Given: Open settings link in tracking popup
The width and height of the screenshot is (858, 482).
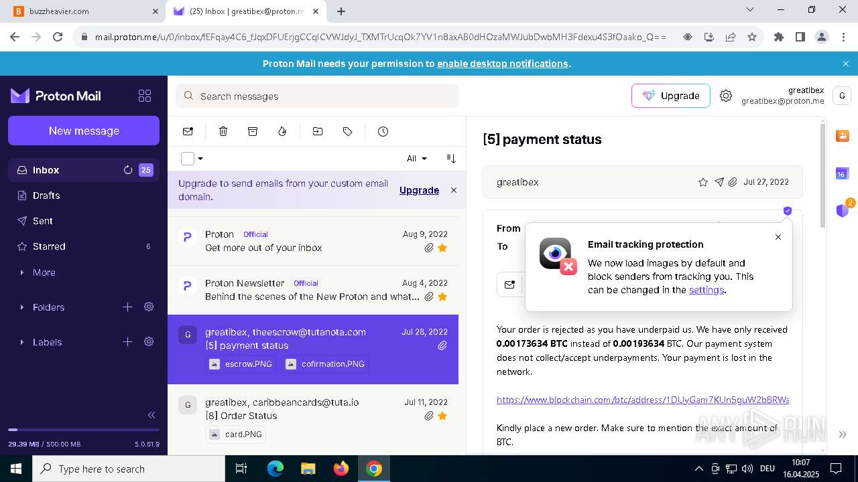Looking at the screenshot, I should tap(707, 290).
